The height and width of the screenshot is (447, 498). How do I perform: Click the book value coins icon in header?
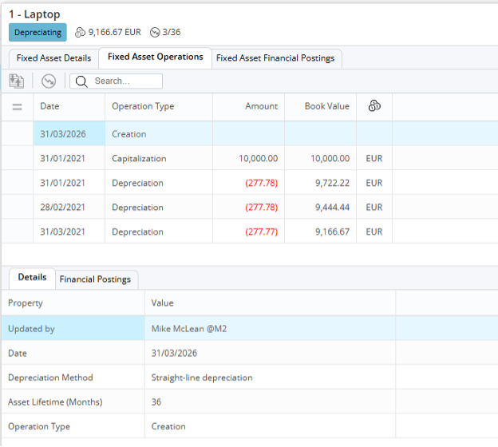pos(80,33)
